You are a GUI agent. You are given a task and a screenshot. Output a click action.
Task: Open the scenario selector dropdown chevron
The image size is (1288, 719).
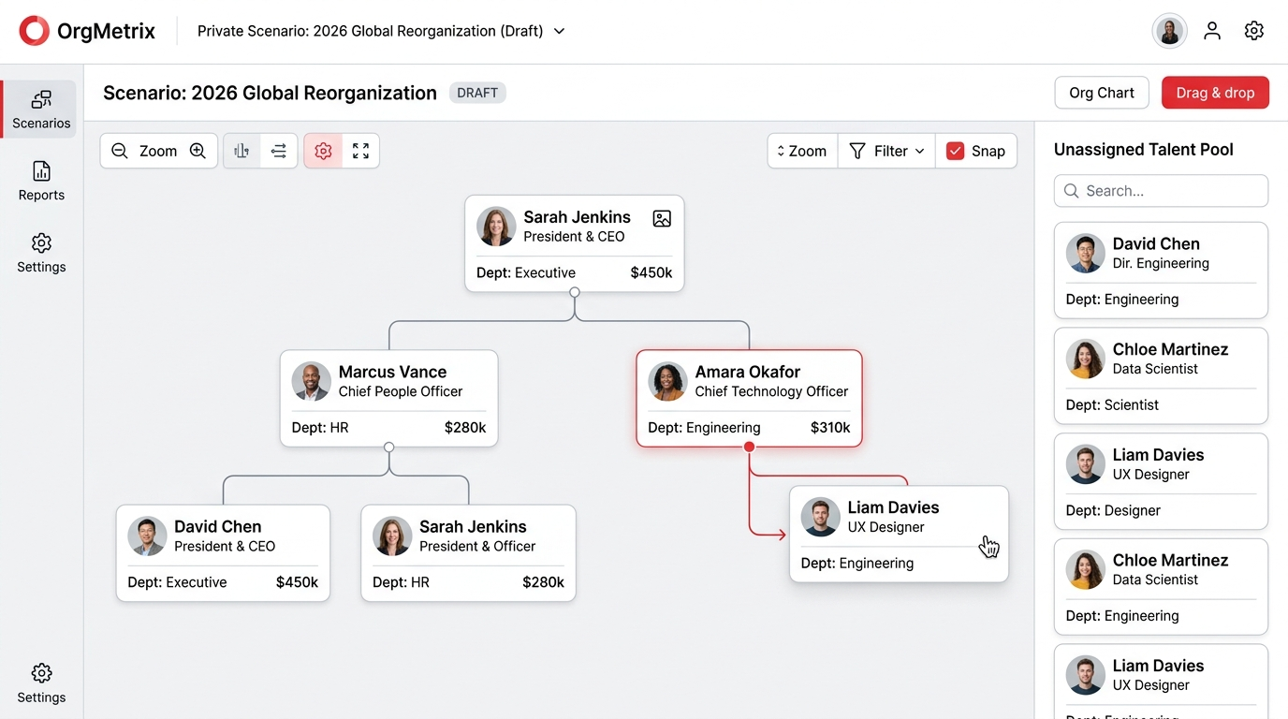pyautogui.click(x=560, y=31)
